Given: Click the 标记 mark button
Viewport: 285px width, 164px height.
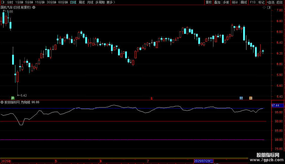Looking at the screenshot, I should click(x=261, y=2).
